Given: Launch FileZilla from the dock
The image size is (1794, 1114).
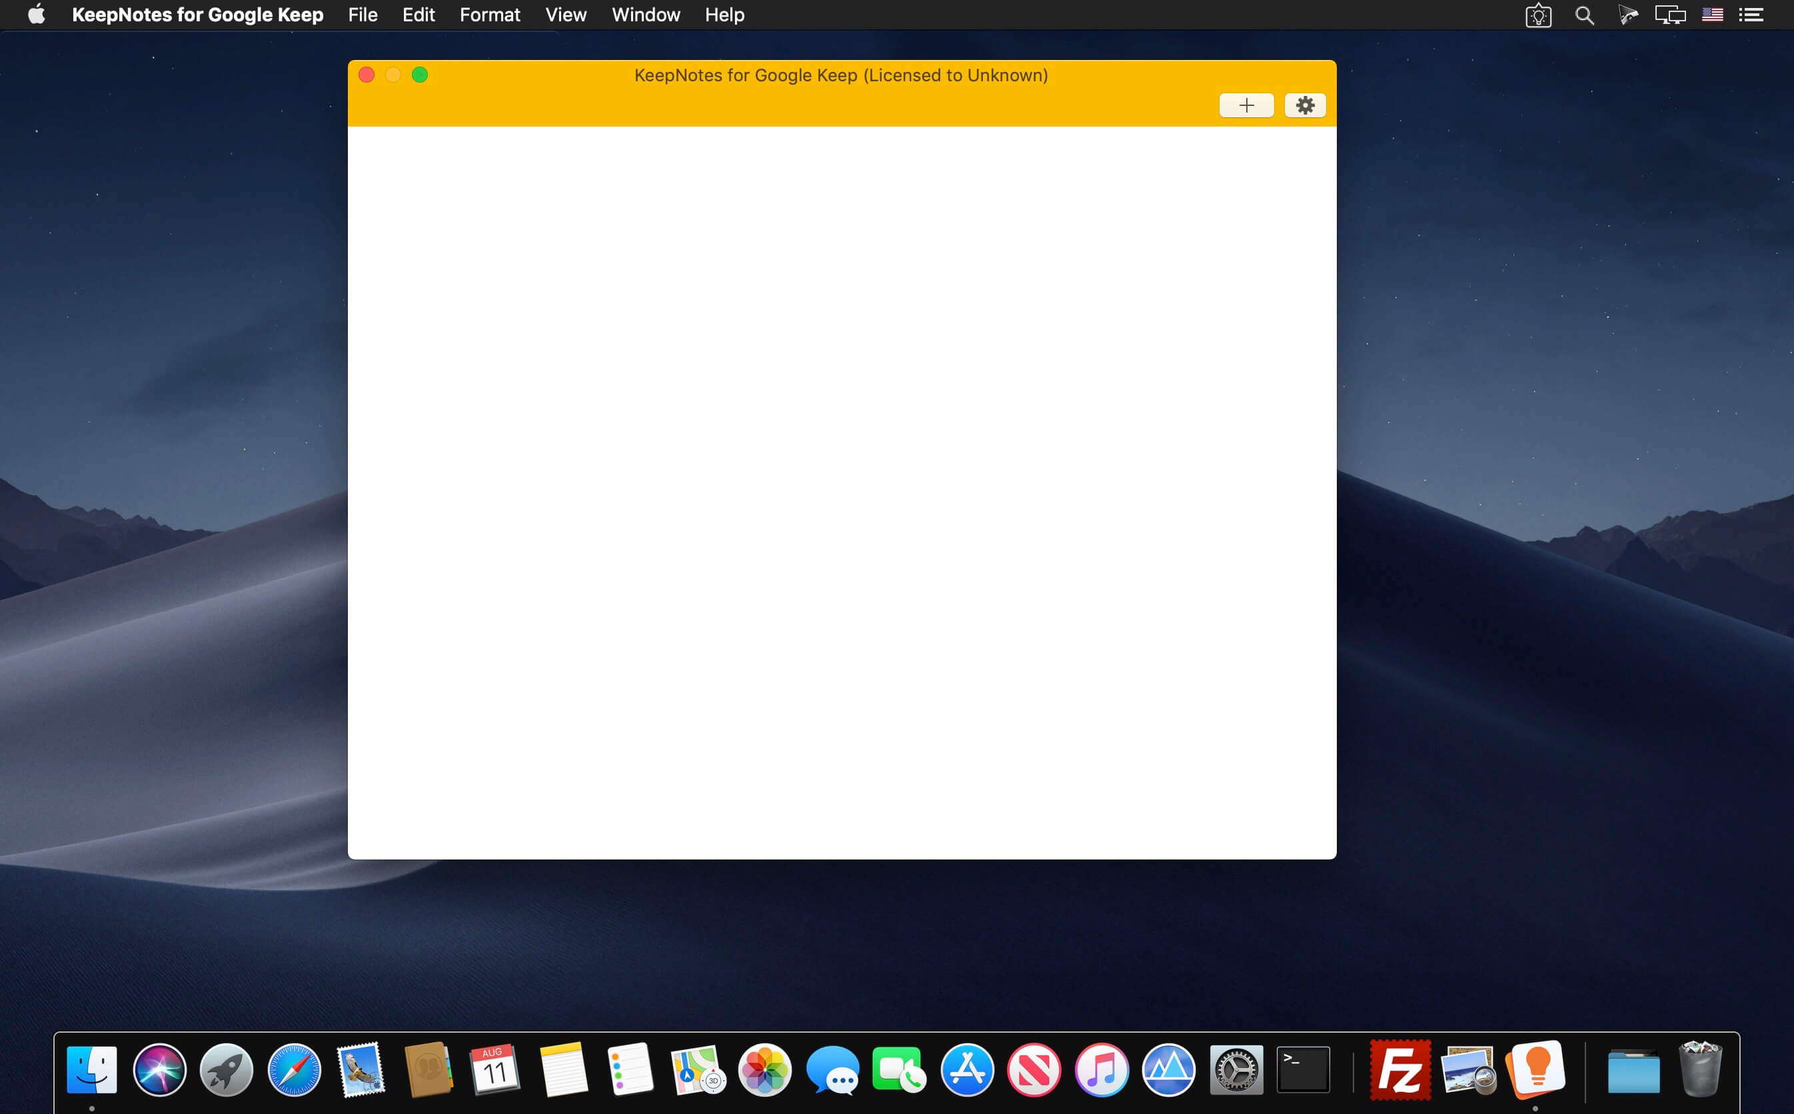Looking at the screenshot, I should point(1397,1069).
